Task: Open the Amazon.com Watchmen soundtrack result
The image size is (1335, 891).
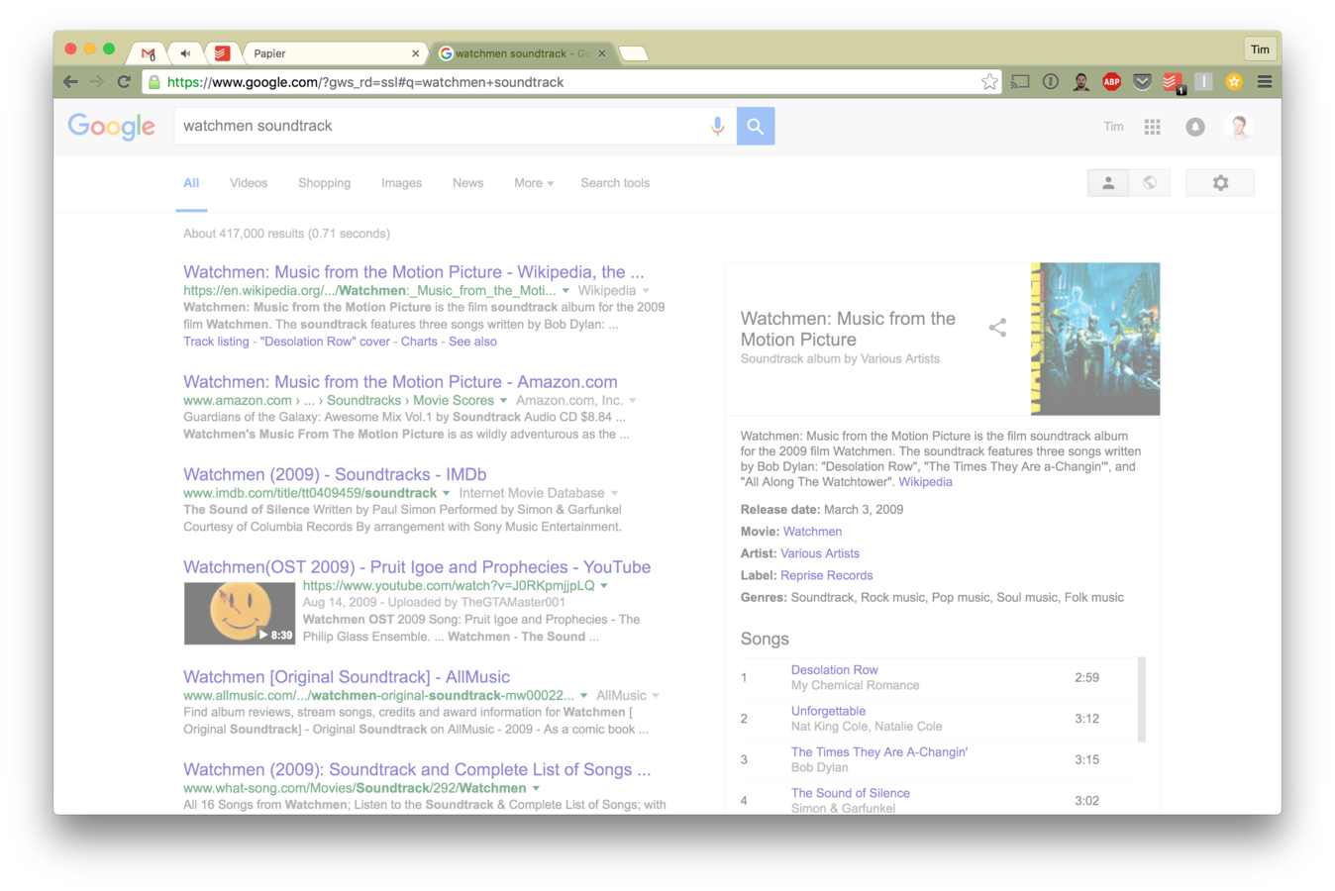Action: pyautogui.click(x=400, y=382)
